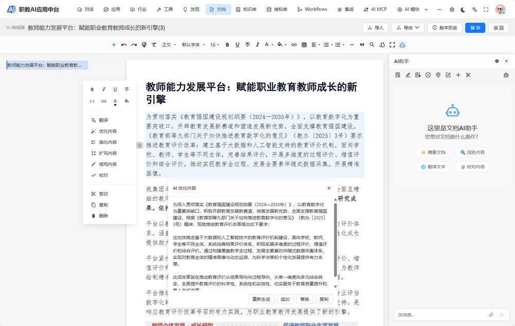The image size is (515, 326).
Task: Toggle italic in the floating format popup
Action: click(x=104, y=89)
